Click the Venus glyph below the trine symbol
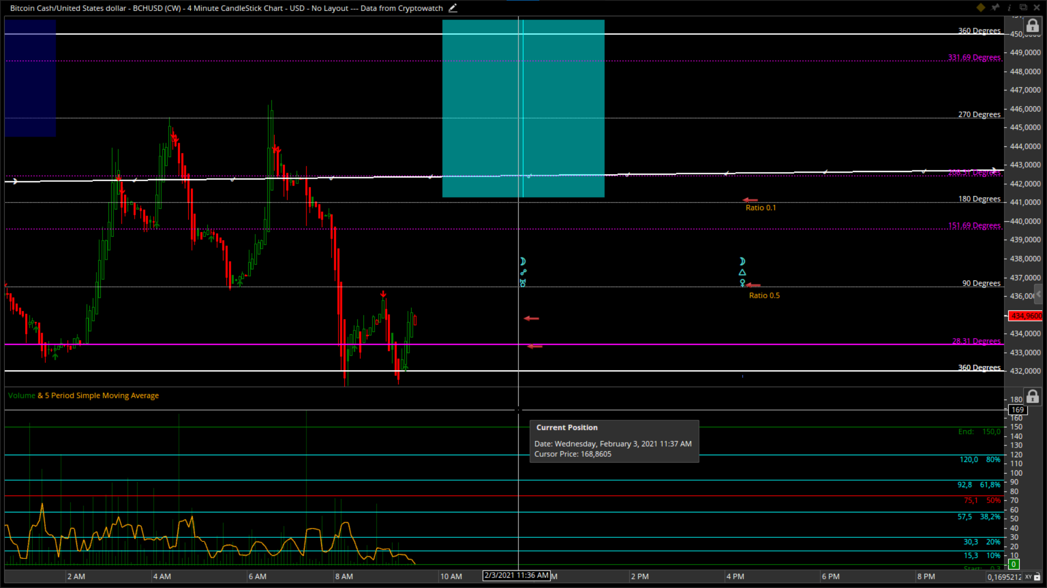 [742, 283]
